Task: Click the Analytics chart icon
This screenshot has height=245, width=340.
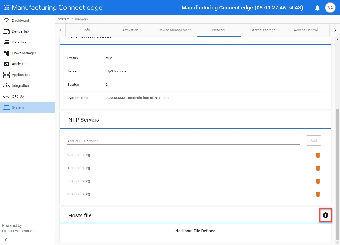Action: point(7,64)
